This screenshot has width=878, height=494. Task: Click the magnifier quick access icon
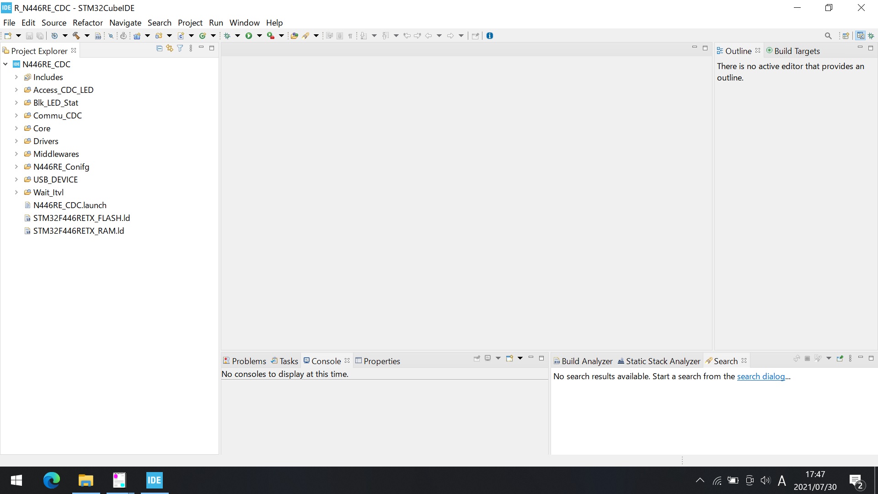tap(828, 36)
